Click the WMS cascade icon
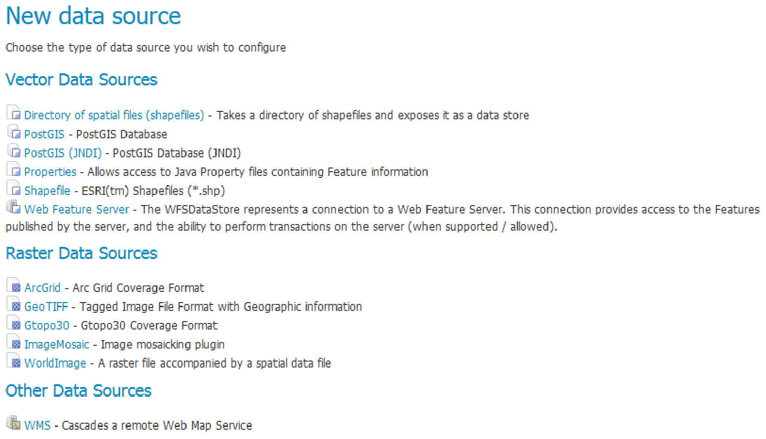 (14, 423)
